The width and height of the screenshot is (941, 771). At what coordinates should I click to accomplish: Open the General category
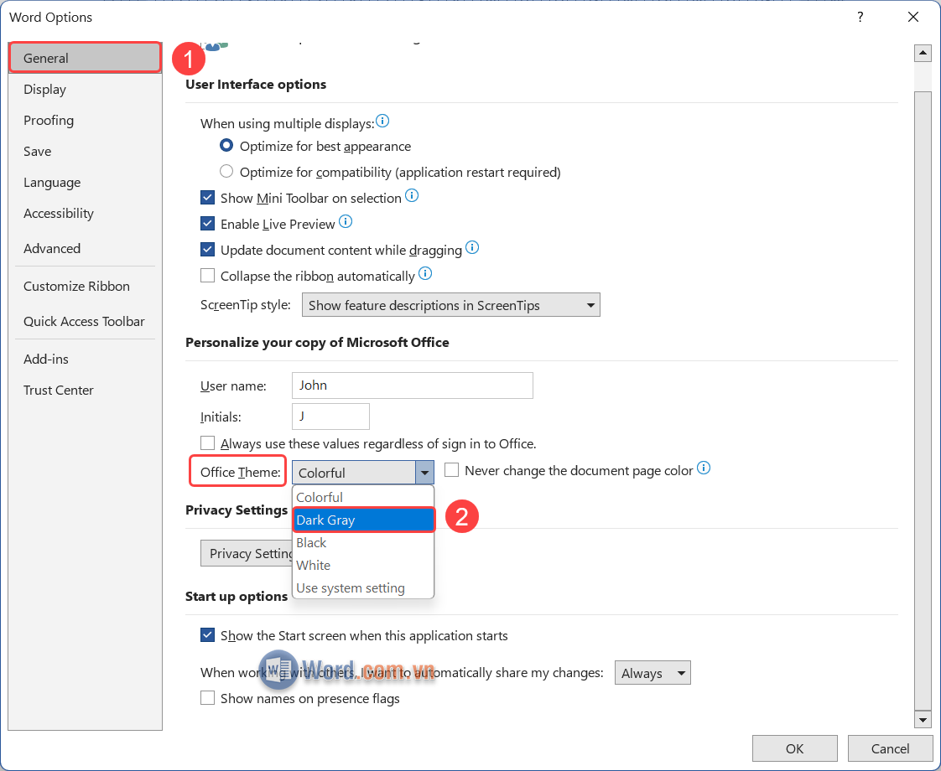pos(86,58)
